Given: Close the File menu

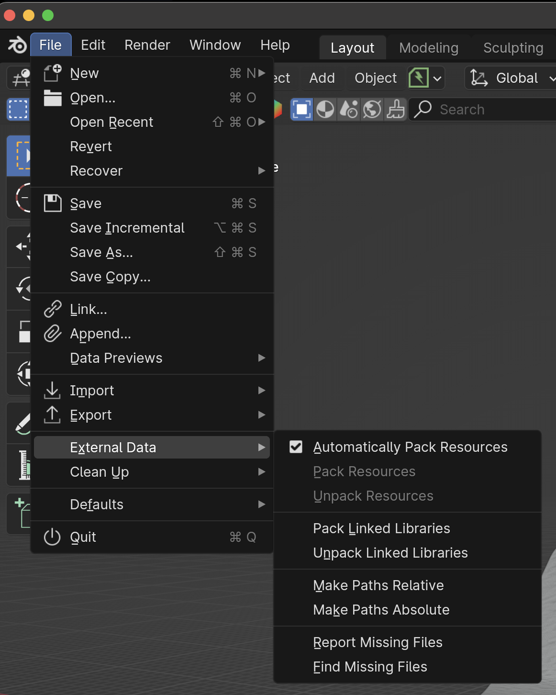Looking at the screenshot, I should tap(51, 45).
